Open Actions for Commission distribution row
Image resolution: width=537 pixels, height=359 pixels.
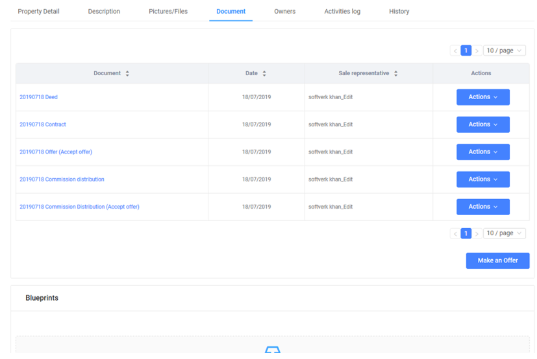tap(482, 179)
